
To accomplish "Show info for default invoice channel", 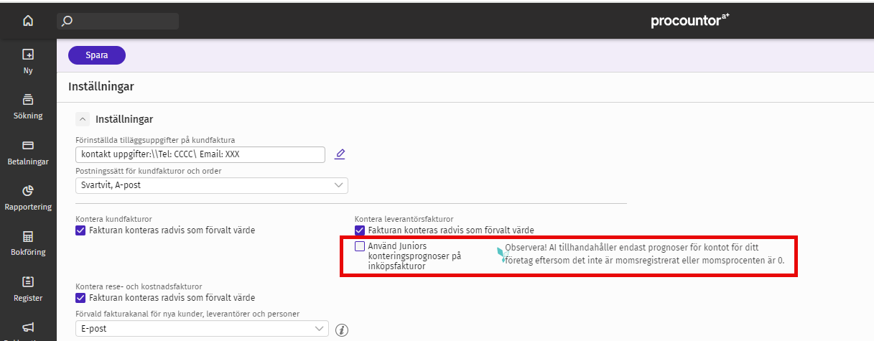I will point(343,330).
